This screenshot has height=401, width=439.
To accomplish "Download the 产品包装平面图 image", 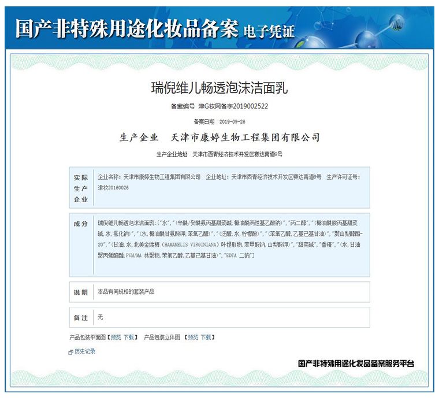I will coord(129,337).
